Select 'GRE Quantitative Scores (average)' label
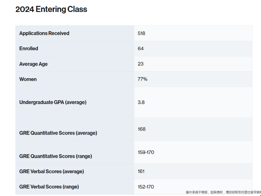This screenshot has width=261, height=196. tap(58, 133)
